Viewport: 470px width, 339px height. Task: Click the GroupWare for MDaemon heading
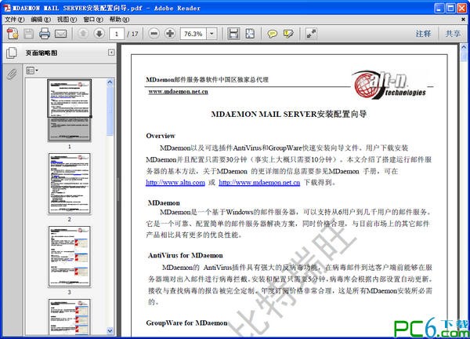(186, 323)
